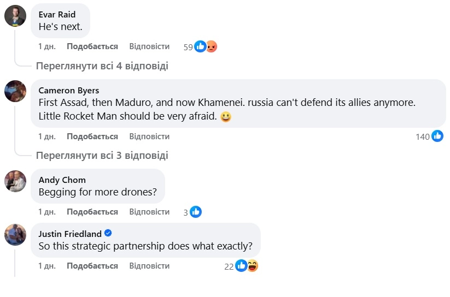
Task: Click Andy Chom's profile avatar
Action: (15, 181)
